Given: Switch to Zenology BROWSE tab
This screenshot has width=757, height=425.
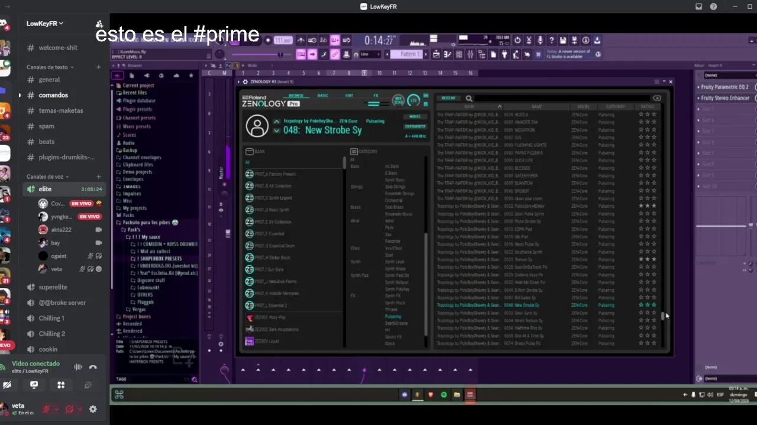Looking at the screenshot, I should point(296,96).
